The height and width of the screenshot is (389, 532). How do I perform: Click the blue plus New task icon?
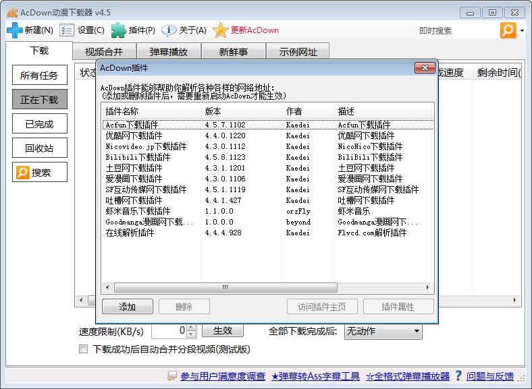pyautogui.click(x=14, y=30)
